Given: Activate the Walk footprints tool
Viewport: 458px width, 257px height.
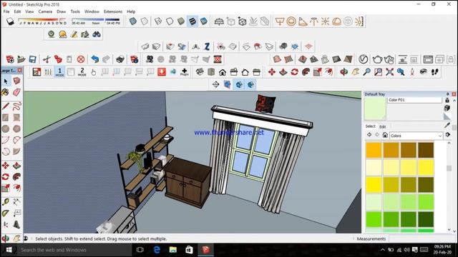Looking at the screenshot, I should coord(435,71).
